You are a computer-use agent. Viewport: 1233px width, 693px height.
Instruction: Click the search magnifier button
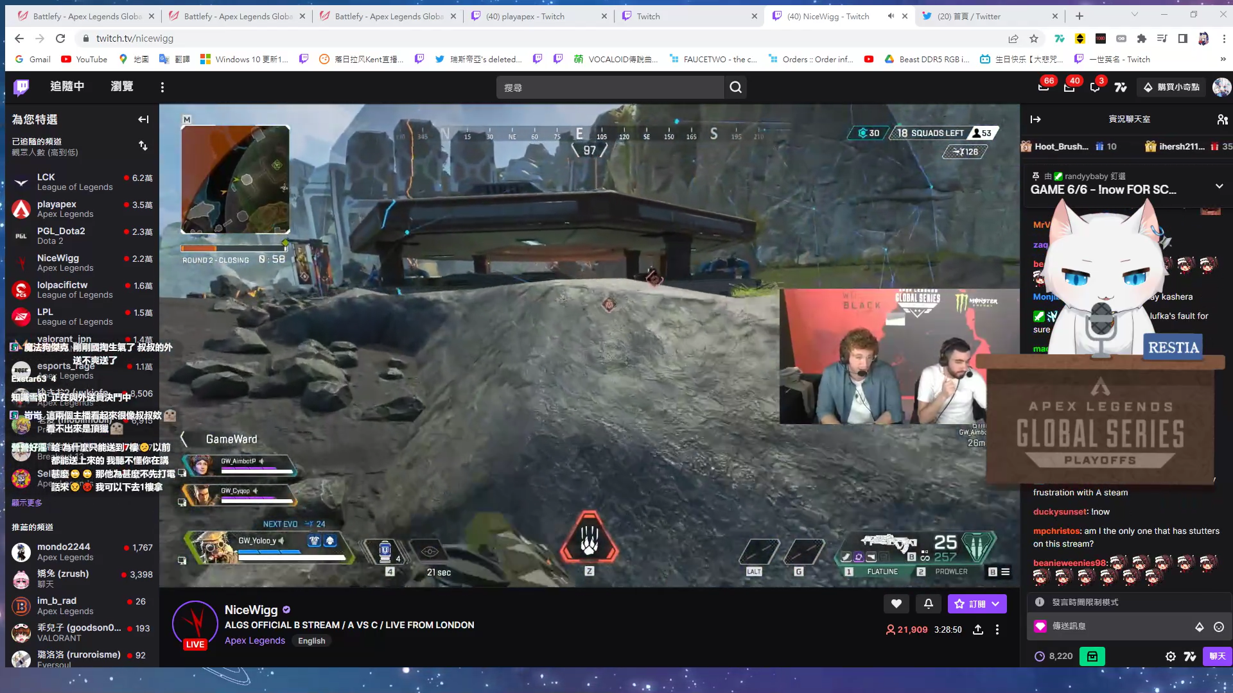tap(736, 87)
